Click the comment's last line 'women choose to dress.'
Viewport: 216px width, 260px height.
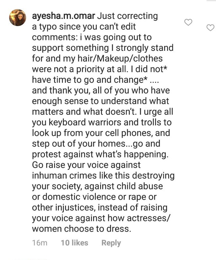(81, 229)
